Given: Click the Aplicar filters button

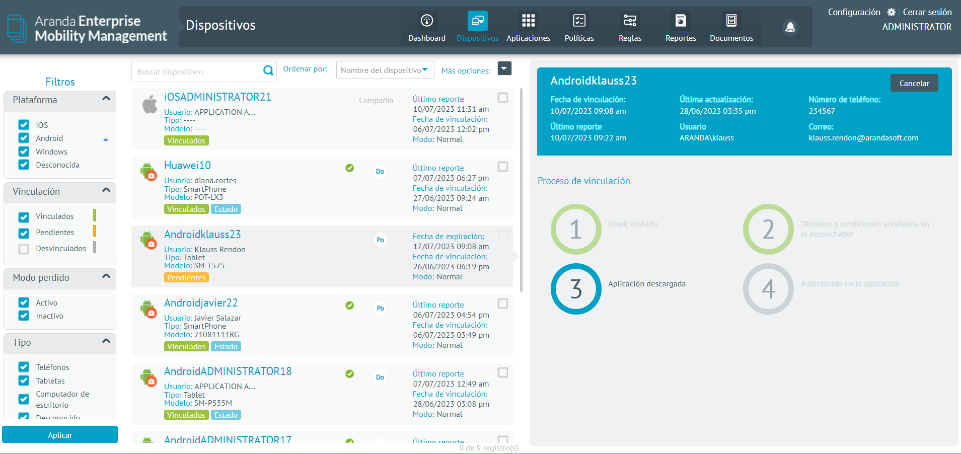Looking at the screenshot, I should [x=60, y=435].
